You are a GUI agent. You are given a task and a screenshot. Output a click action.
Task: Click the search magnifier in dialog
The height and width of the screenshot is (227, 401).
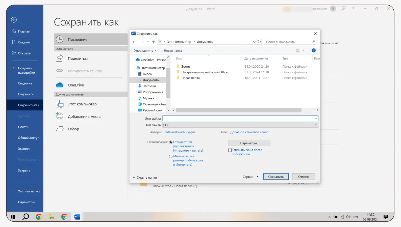[314, 42]
